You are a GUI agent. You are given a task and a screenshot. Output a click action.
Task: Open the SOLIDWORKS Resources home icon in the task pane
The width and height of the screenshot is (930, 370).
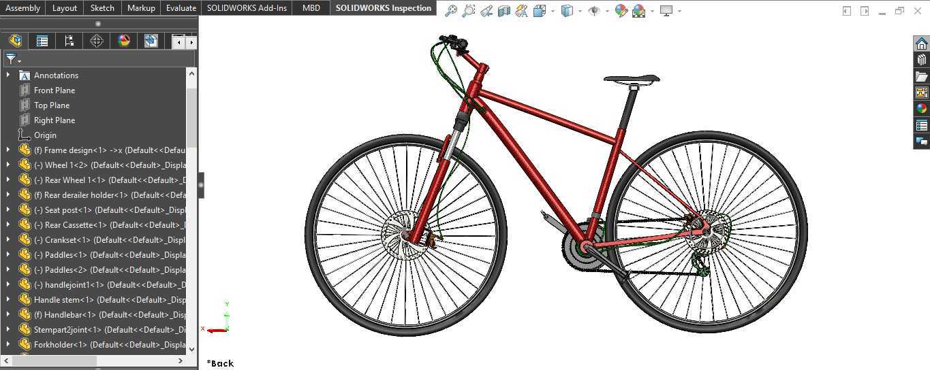[921, 44]
